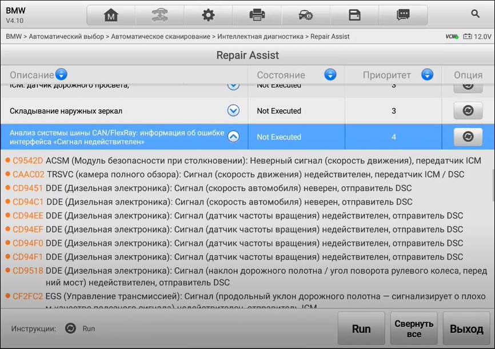This screenshot has width=495, height=349.
Task: Click the vertical scrollbar of fault list
Action: pos(493,185)
